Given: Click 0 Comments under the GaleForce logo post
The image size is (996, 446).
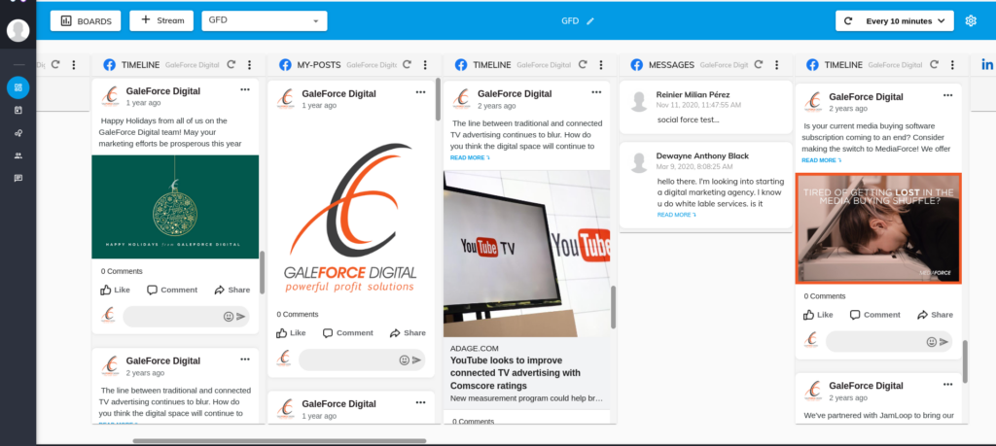Looking at the screenshot, I should tap(298, 314).
